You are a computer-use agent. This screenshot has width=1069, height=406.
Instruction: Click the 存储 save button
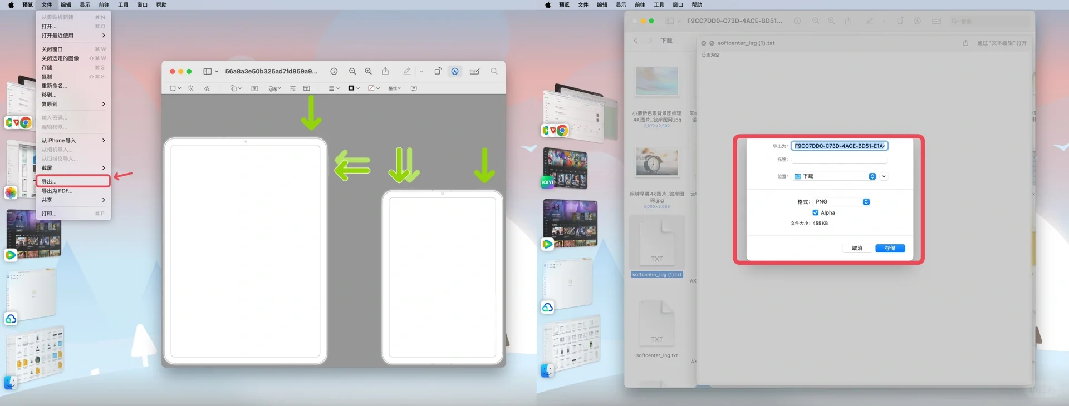point(890,248)
